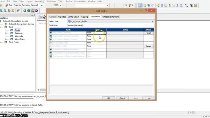Collapse the Test folder node

coord(0,27)
